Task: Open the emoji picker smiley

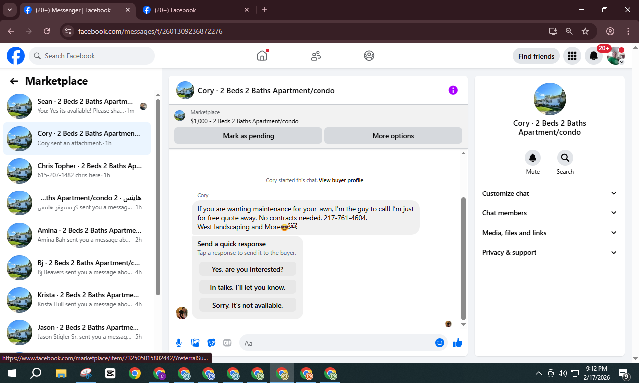Action: point(440,343)
